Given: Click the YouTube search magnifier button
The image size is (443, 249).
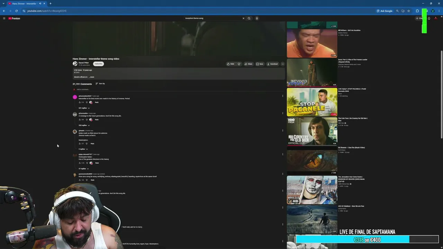Looking at the screenshot, I should coord(249,18).
